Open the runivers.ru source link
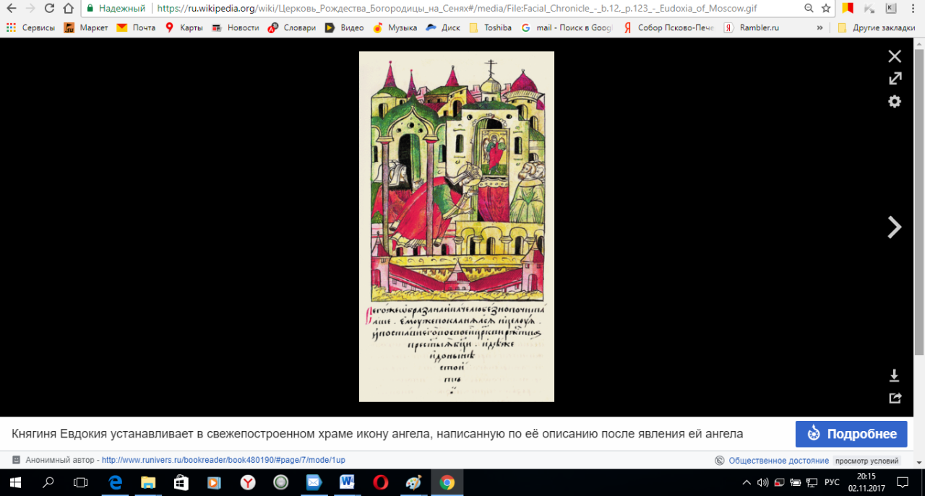The image size is (925, 496). 223,460
